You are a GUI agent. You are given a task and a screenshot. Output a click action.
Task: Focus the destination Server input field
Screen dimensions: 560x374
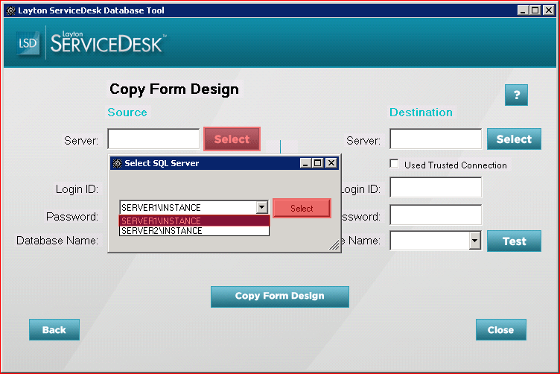436,139
